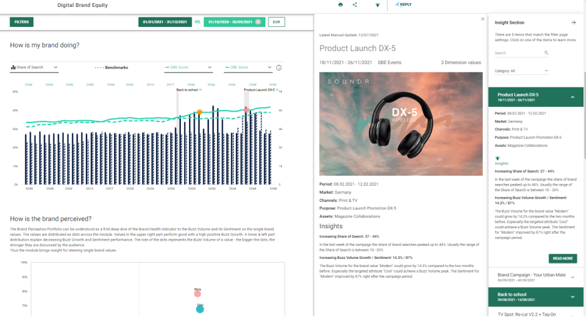Click the '18/11/2021 - 26/11/2021' date in detail panel
This screenshot has width=586, height=317.
point(346,63)
